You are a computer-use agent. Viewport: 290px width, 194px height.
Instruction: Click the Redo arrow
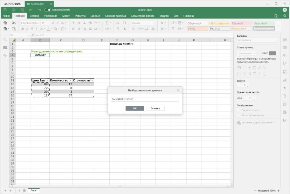[x=39, y=10]
